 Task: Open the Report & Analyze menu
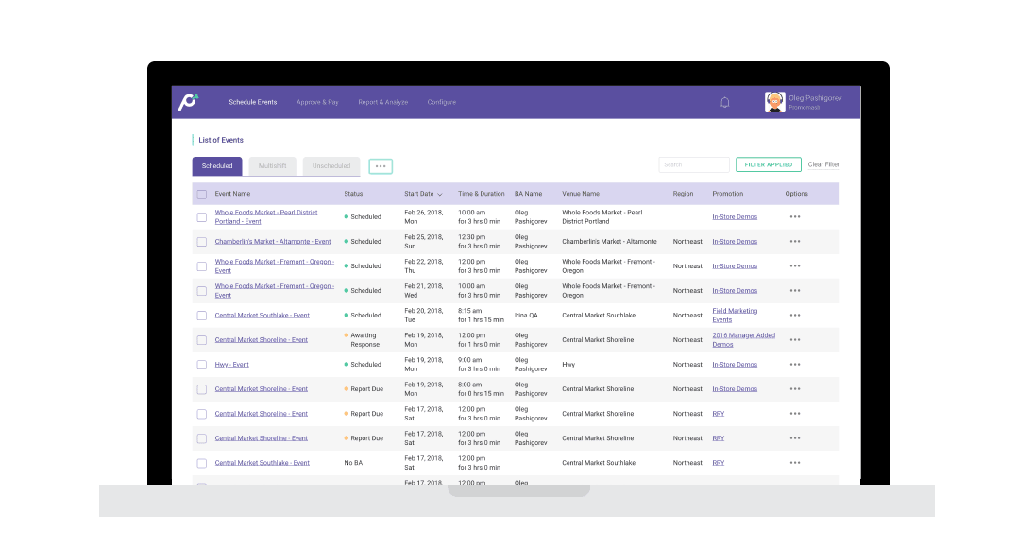click(383, 102)
